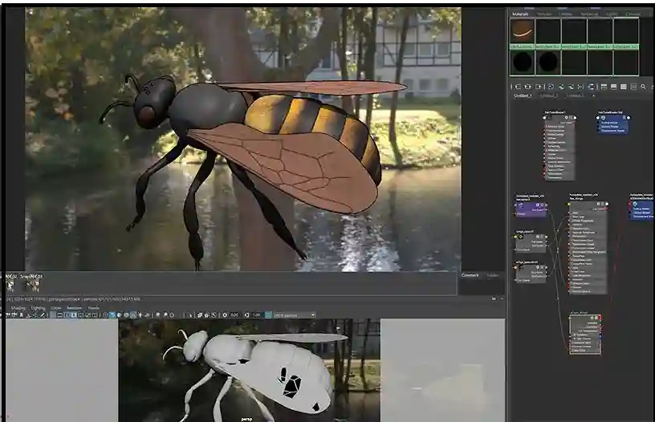Select second black sphere material swatch
Viewport: 655px width, 422px height.
click(547, 63)
